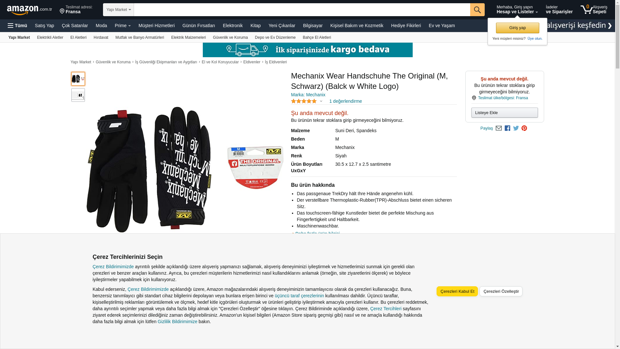
Task: Share product on Pinterest icon
Action: tap(524, 128)
